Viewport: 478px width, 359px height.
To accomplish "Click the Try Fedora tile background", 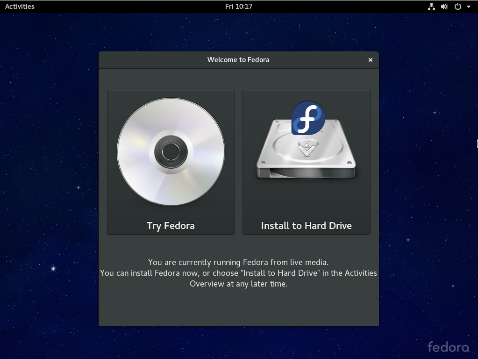I will pos(171,162).
